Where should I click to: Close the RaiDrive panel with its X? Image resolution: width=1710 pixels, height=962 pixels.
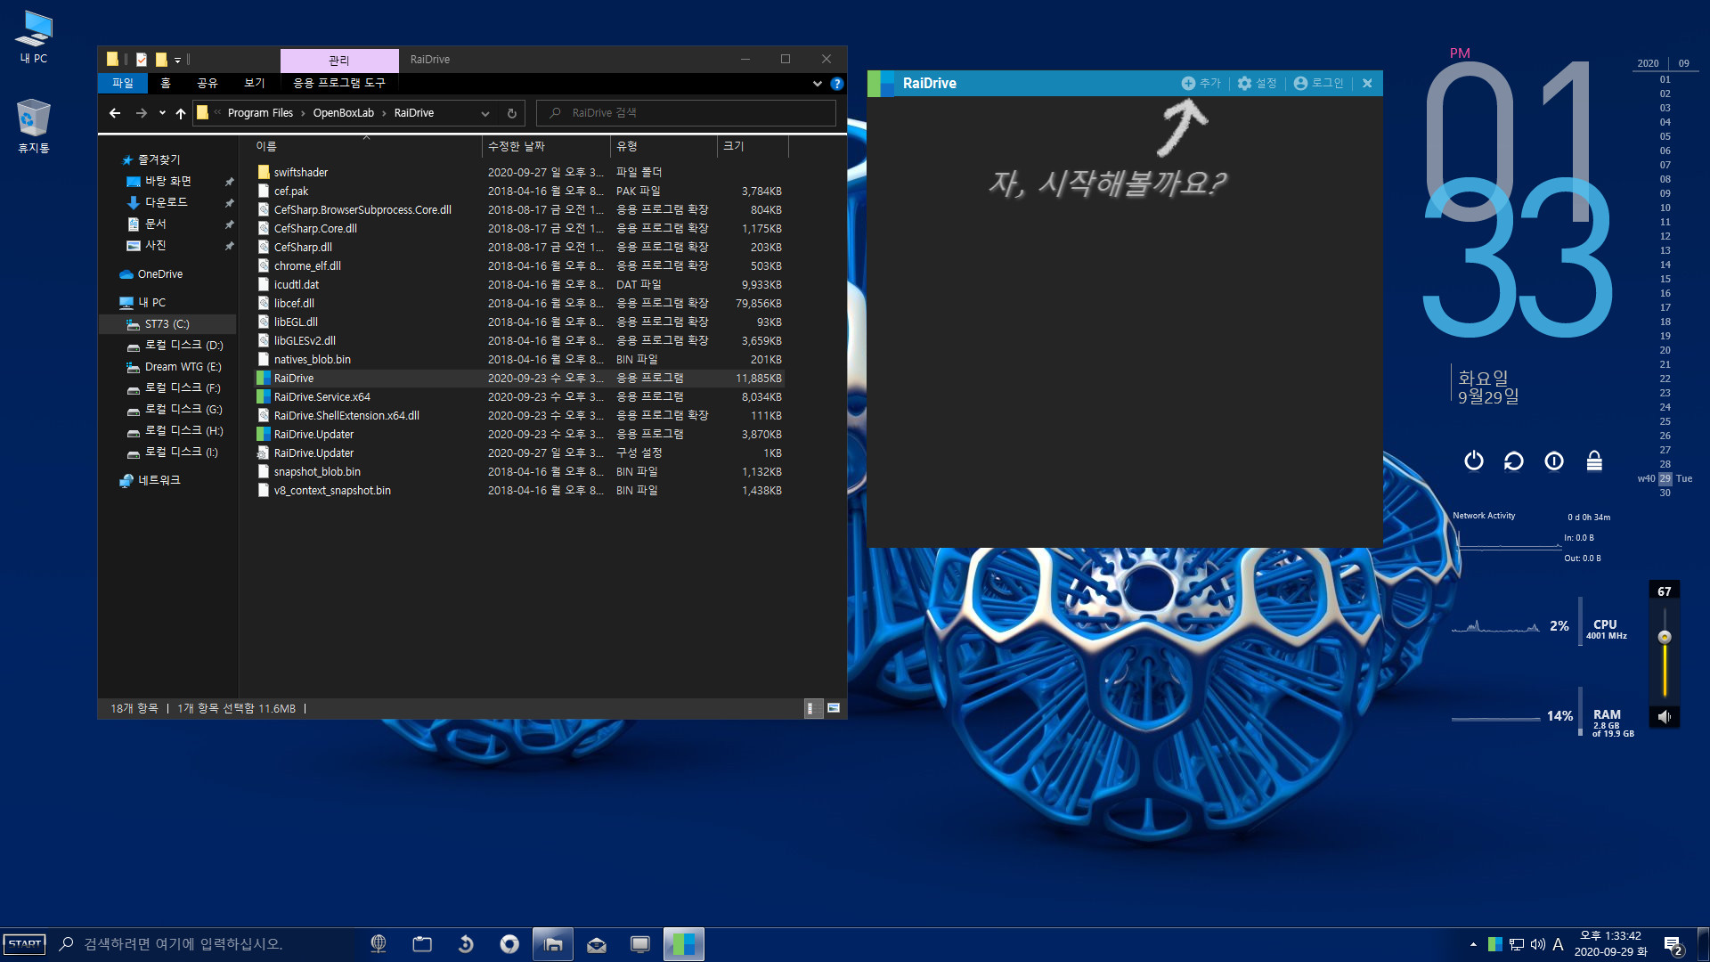click(x=1367, y=83)
